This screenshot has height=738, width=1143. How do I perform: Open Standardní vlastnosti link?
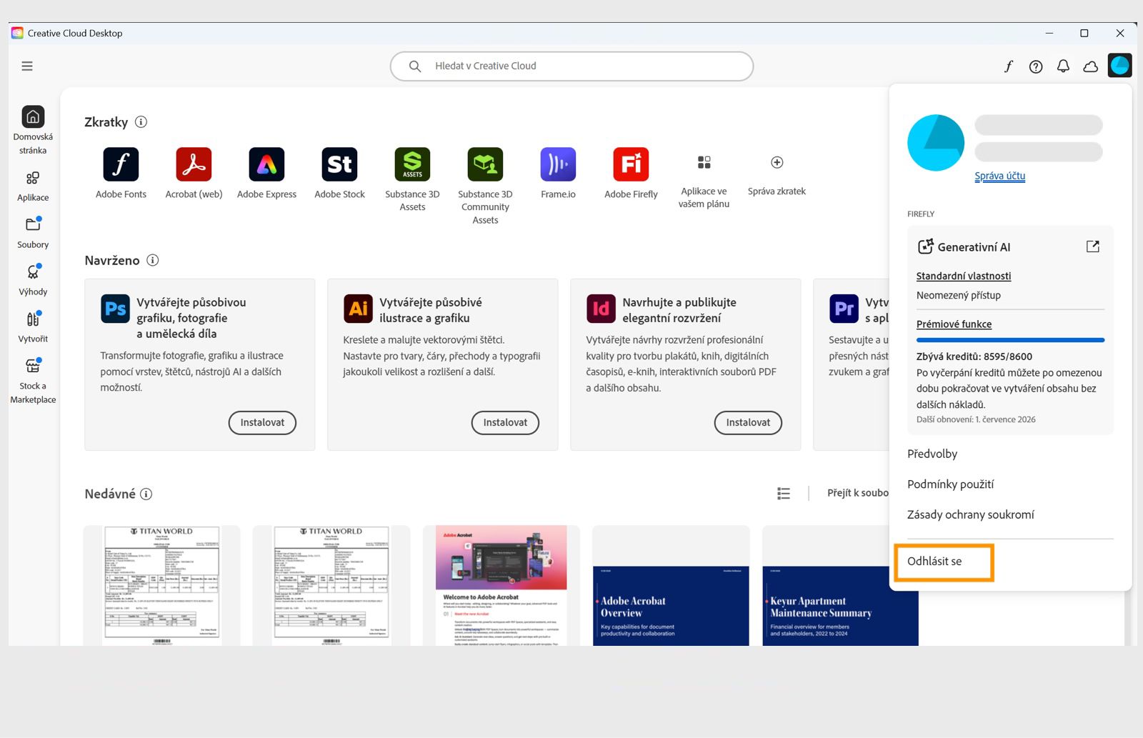click(x=964, y=276)
